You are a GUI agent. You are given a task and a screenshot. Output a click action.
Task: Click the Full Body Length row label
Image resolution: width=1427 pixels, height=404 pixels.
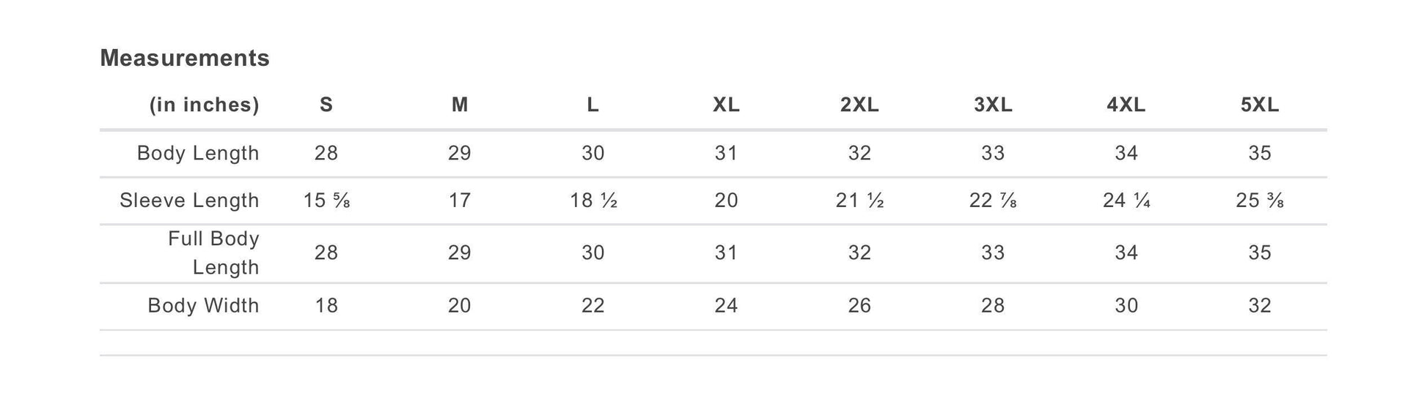pyautogui.click(x=213, y=253)
